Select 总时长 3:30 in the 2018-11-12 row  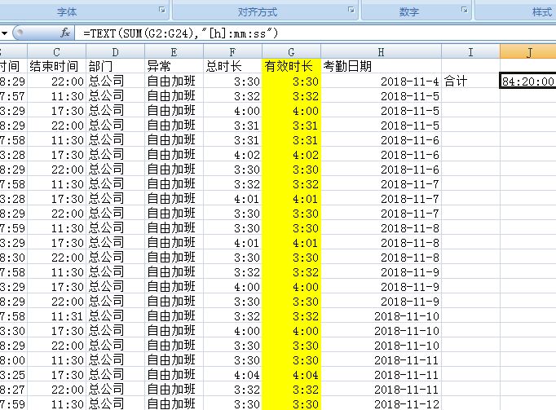232,403
